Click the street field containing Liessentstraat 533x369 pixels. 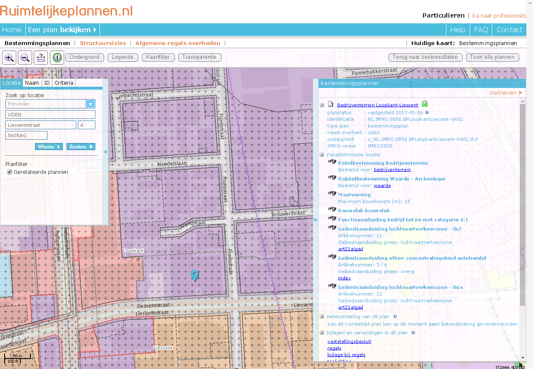coord(41,125)
